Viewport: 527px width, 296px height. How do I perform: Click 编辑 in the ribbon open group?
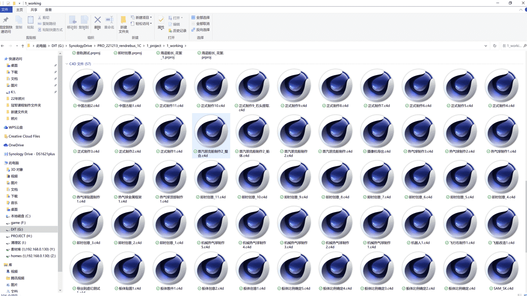coord(174,24)
